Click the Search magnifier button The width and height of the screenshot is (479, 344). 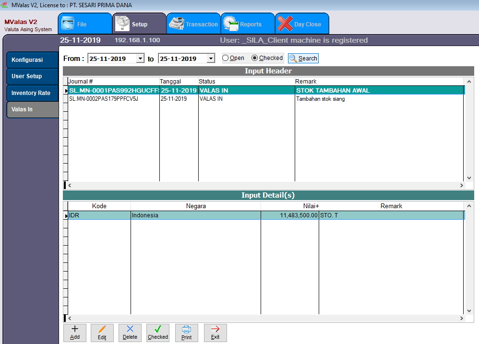303,59
